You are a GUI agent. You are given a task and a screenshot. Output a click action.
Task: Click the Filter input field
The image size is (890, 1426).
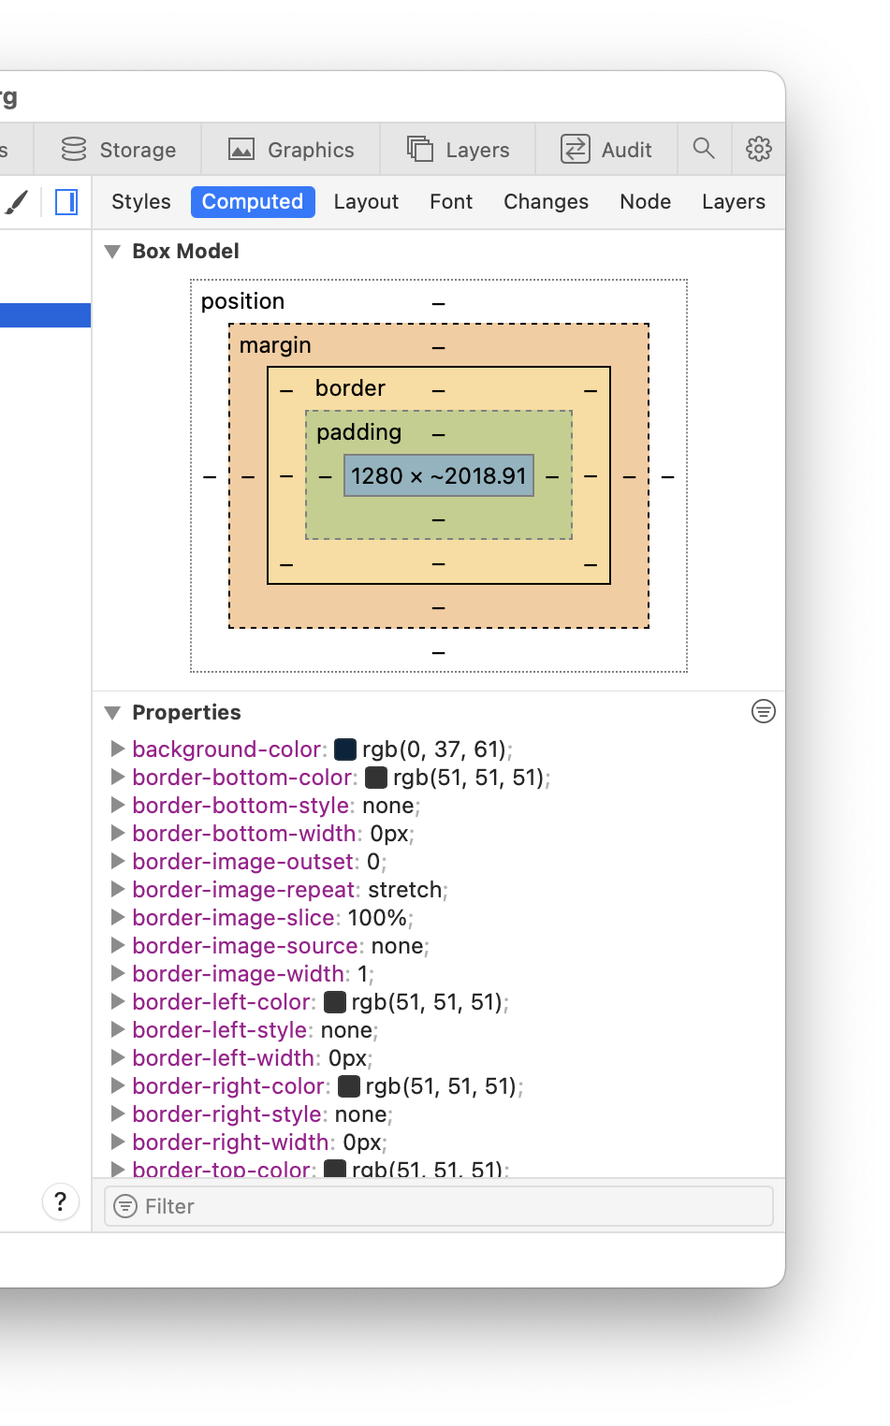(x=449, y=1206)
